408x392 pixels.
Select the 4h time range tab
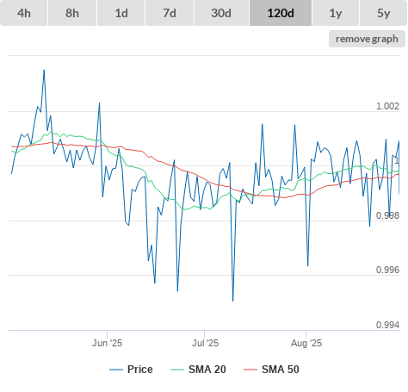[24, 13]
